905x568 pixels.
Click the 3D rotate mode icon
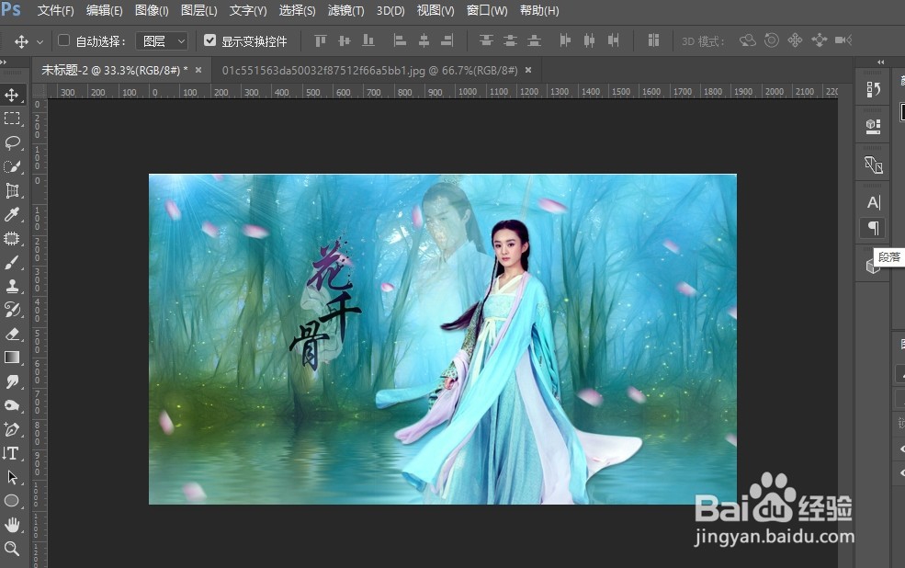coord(748,40)
